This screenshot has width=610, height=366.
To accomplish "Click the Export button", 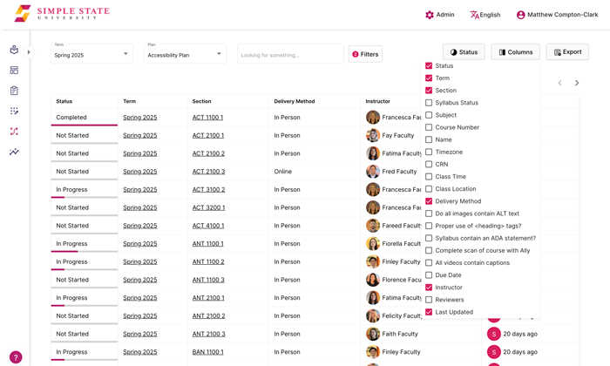I will [566, 52].
